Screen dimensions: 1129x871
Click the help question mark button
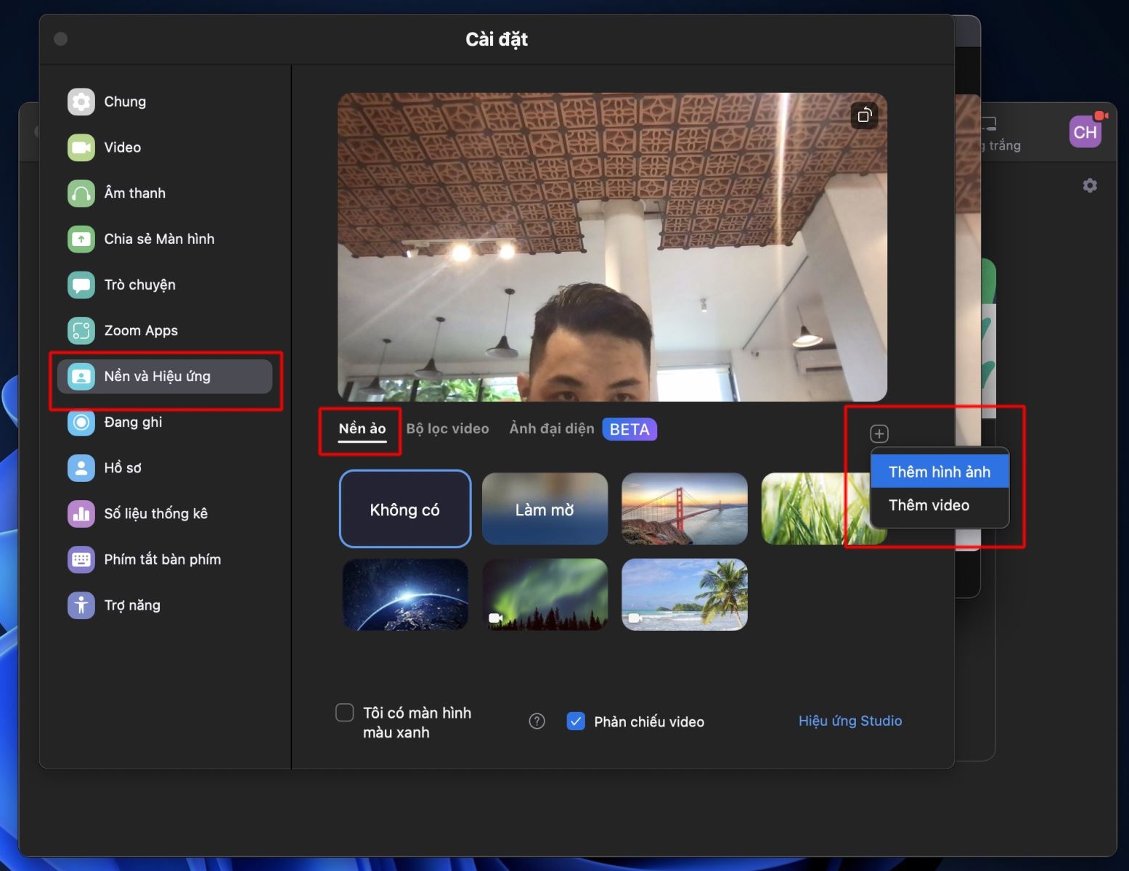[x=536, y=721]
